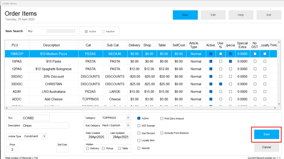Tick Hidden Pickup checkbox

tap(103, 148)
